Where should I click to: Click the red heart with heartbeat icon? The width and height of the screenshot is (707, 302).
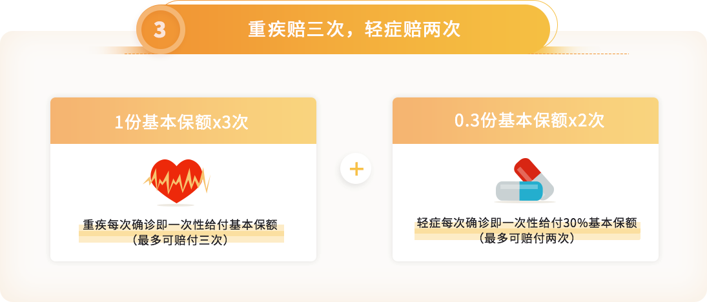[x=177, y=181]
